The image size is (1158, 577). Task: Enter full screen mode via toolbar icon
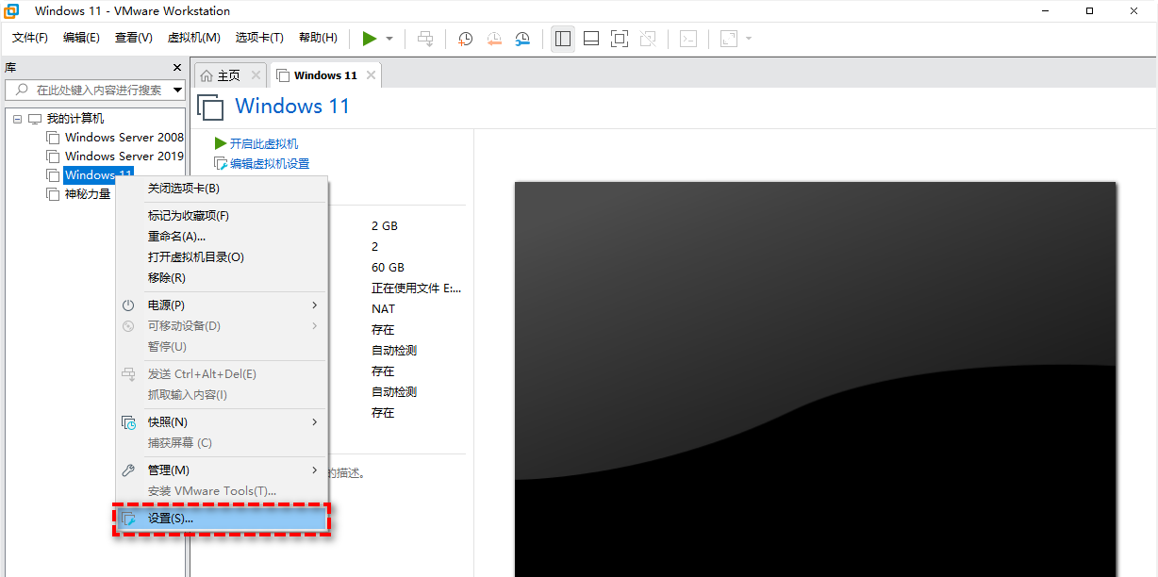[x=619, y=39]
